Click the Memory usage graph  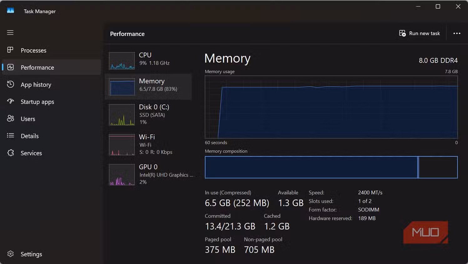pos(331,107)
